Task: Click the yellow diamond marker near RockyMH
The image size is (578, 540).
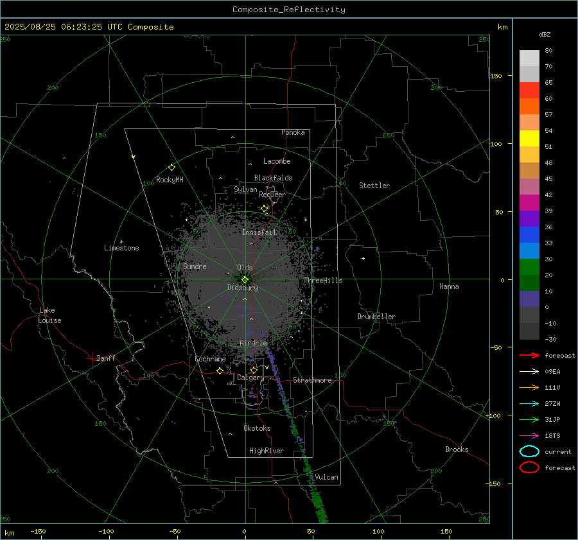Action: pyautogui.click(x=171, y=168)
